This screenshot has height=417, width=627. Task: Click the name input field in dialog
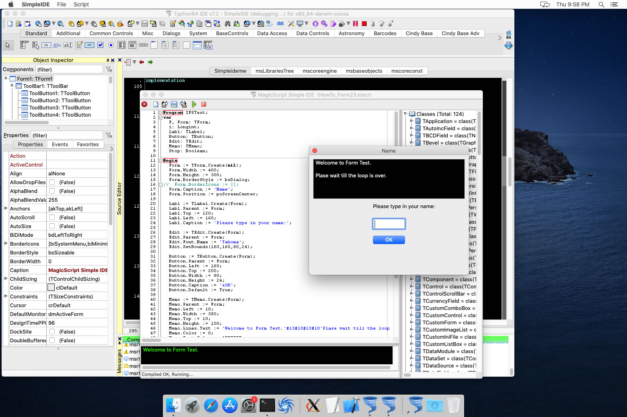389,224
